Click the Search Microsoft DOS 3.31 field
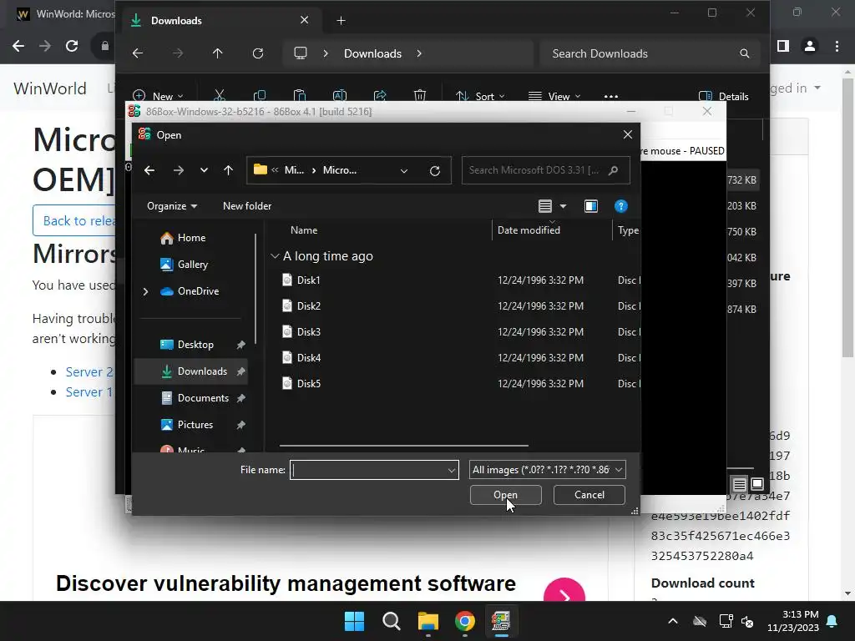The width and height of the screenshot is (855, 641). click(546, 170)
